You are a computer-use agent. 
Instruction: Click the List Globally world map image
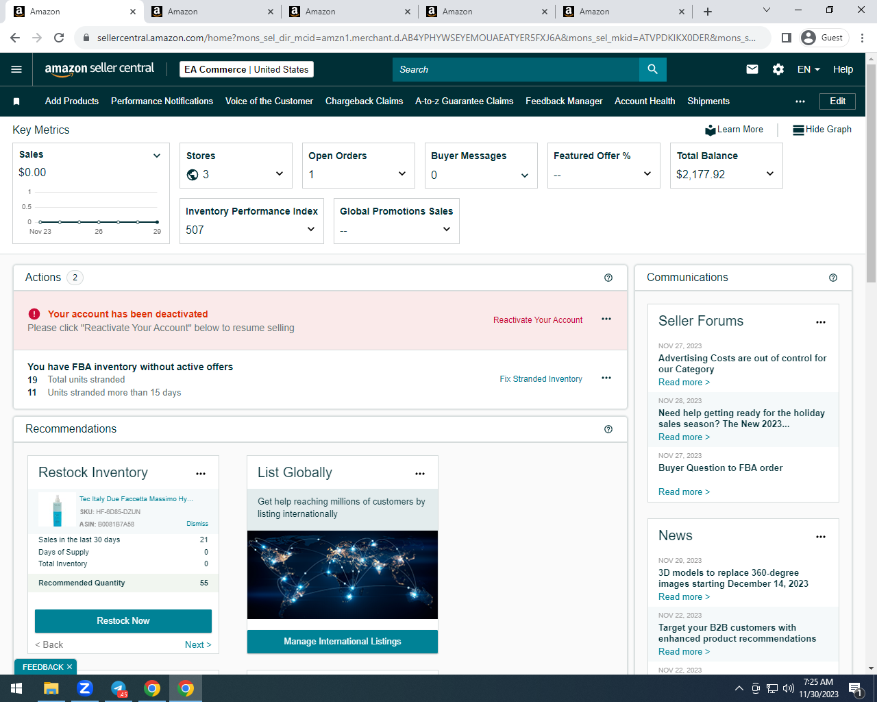coord(343,575)
